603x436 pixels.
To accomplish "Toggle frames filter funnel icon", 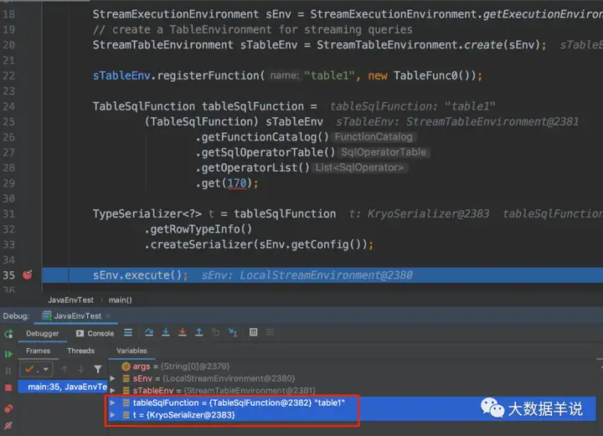I will (x=98, y=370).
